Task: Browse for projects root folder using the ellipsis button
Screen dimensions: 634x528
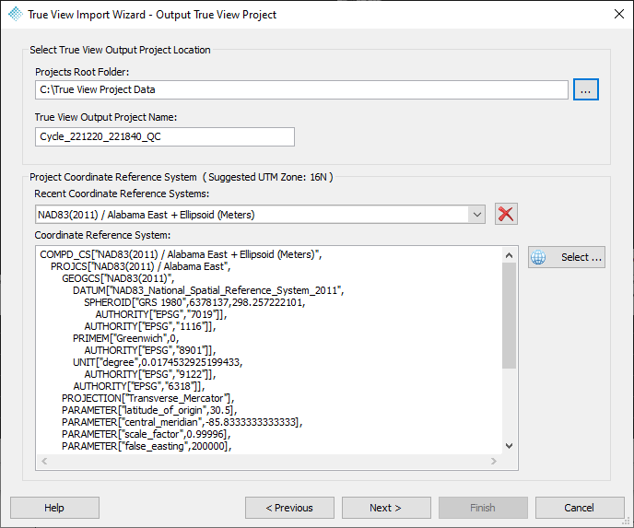Action: coord(585,89)
